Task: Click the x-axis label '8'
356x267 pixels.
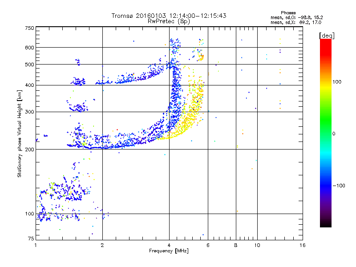Action: 236,245
